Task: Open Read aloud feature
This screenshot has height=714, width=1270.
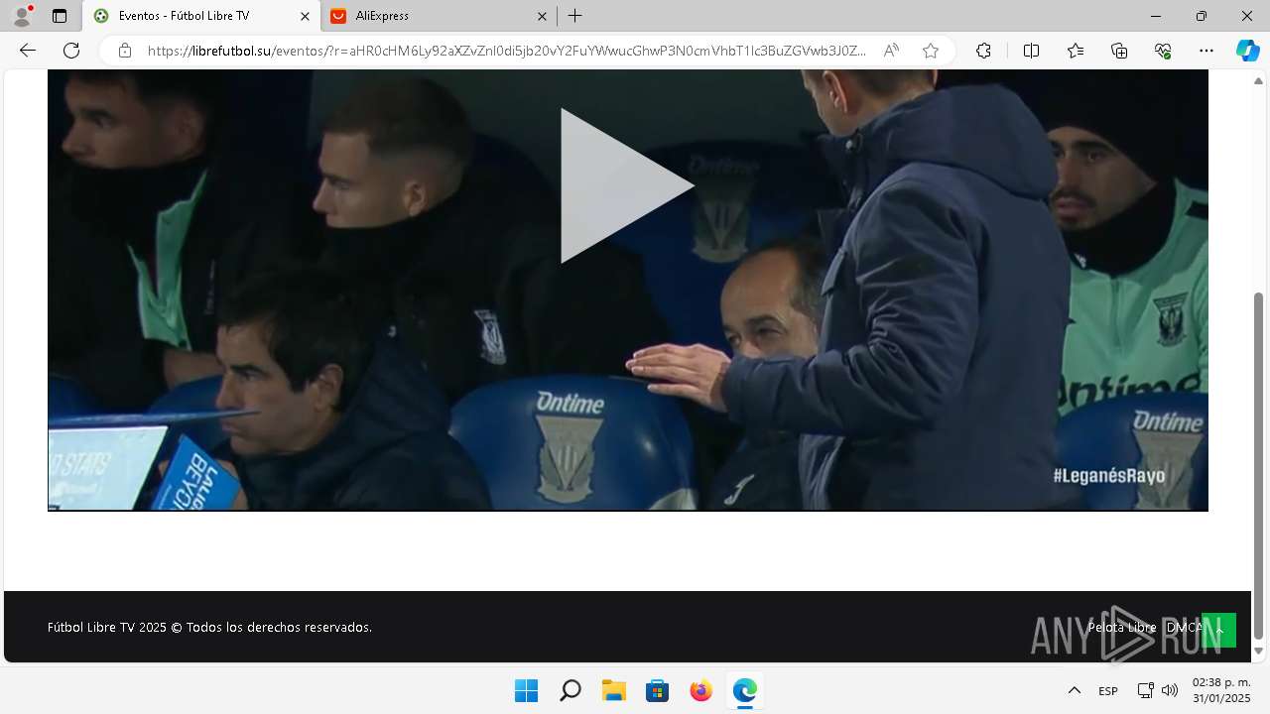Action: 891,51
